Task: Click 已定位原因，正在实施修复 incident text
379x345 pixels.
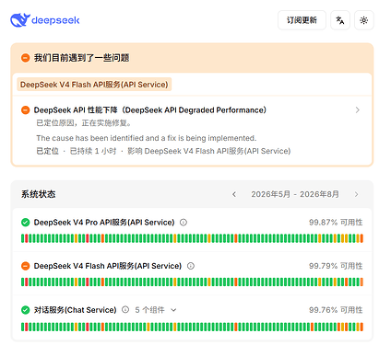Action: pyautogui.click(x=84, y=123)
